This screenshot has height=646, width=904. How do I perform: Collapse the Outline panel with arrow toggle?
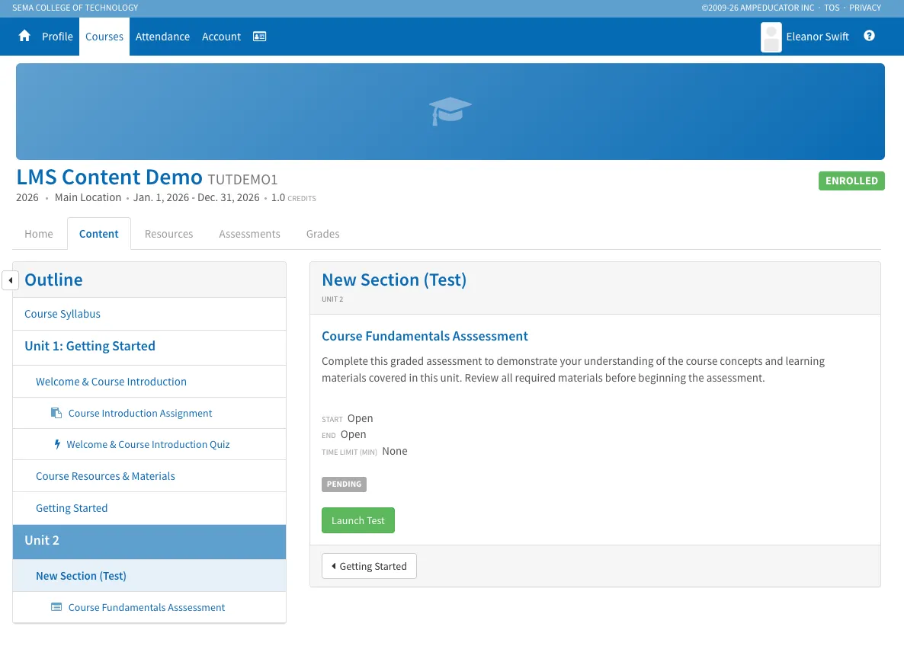[x=11, y=280]
